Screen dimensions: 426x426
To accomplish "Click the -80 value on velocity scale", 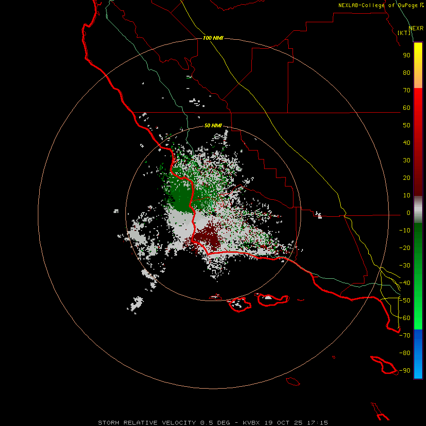I will pyautogui.click(x=405, y=353).
